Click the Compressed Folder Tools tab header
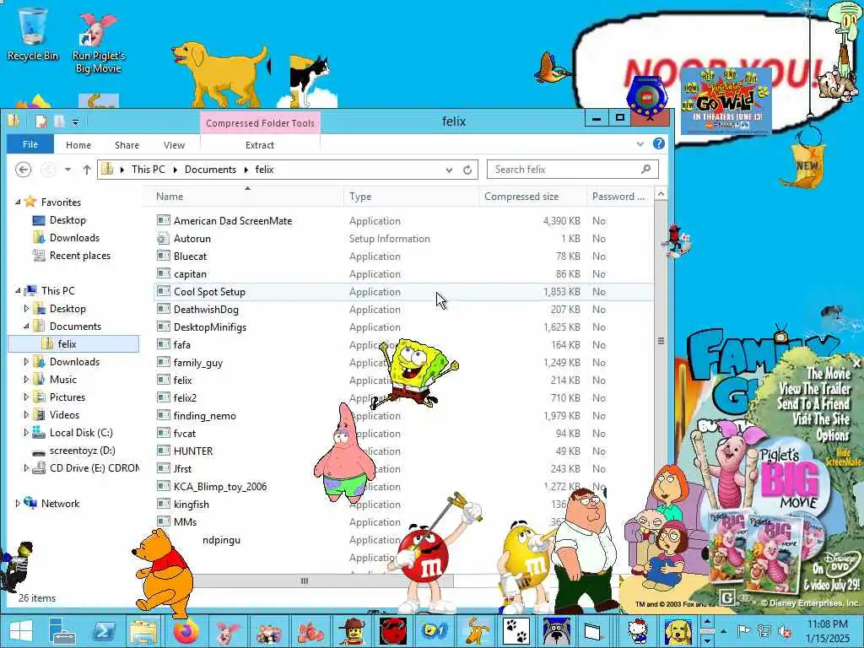864x648 pixels. click(260, 123)
